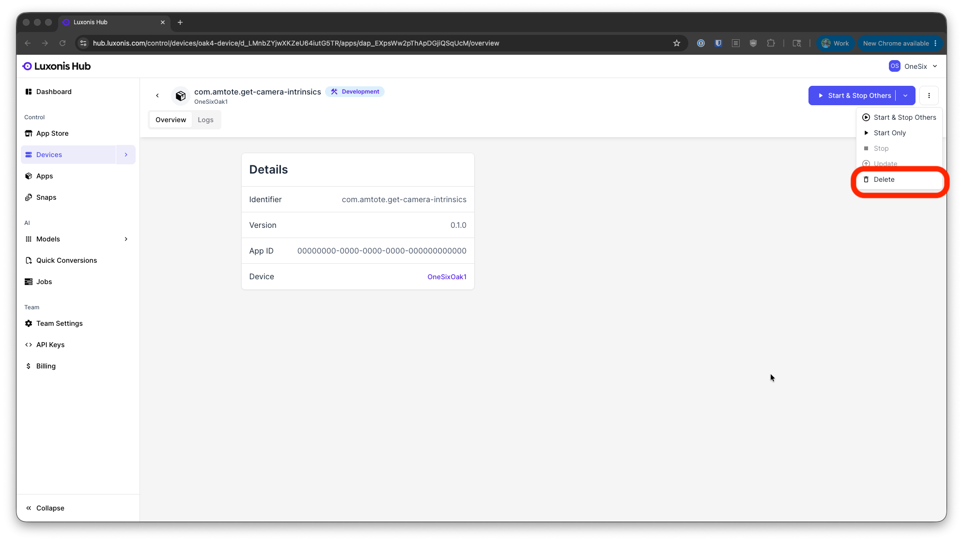Click the Apps cube icon
The image size is (963, 542).
coord(29,176)
